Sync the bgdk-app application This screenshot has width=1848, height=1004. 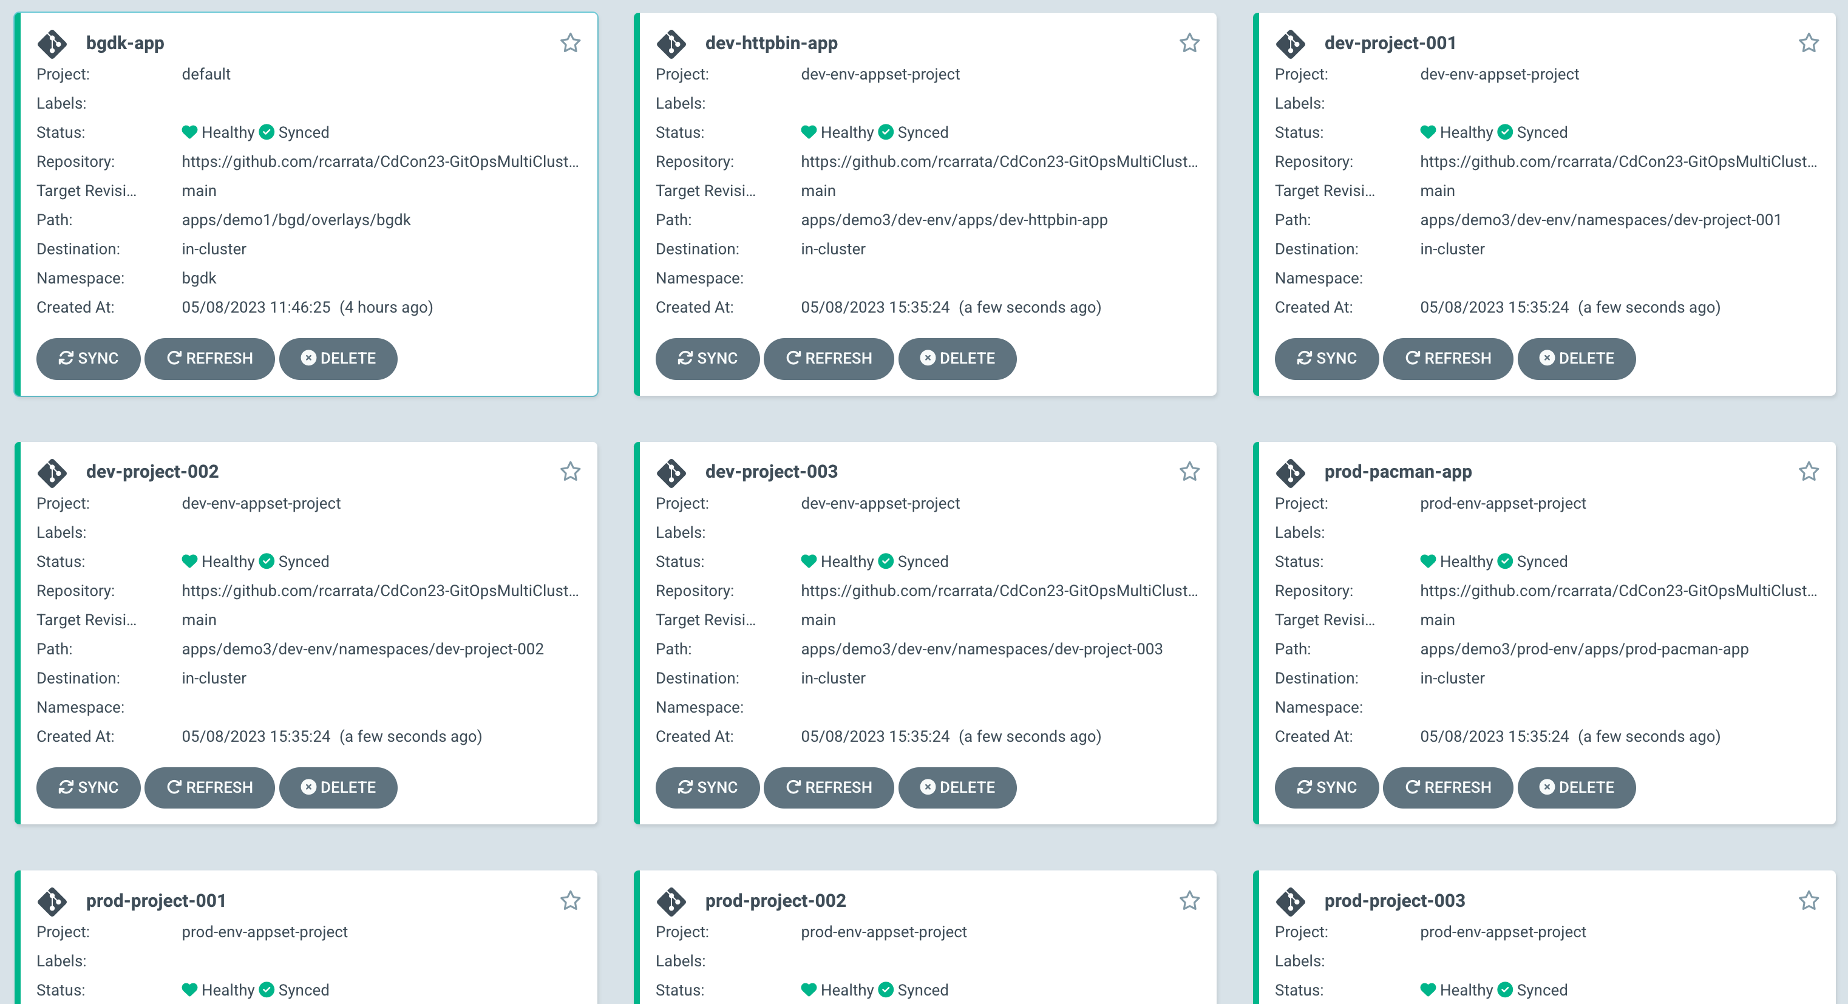click(x=88, y=359)
